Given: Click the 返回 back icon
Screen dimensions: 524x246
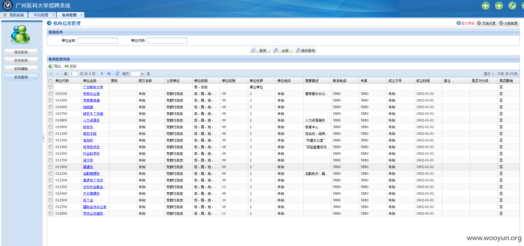Looking at the screenshot, I should click(x=66, y=66).
